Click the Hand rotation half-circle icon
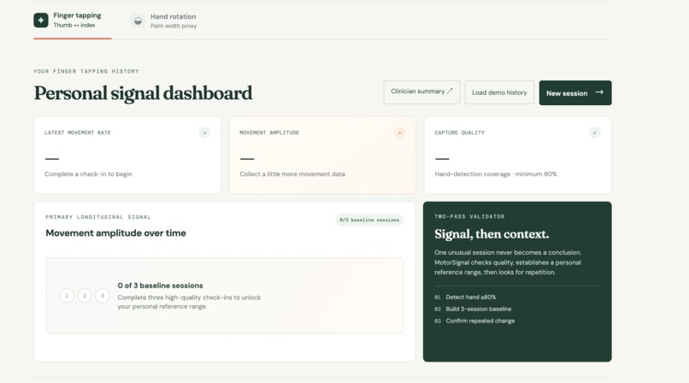The width and height of the screenshot is (689, 383). 138,21
